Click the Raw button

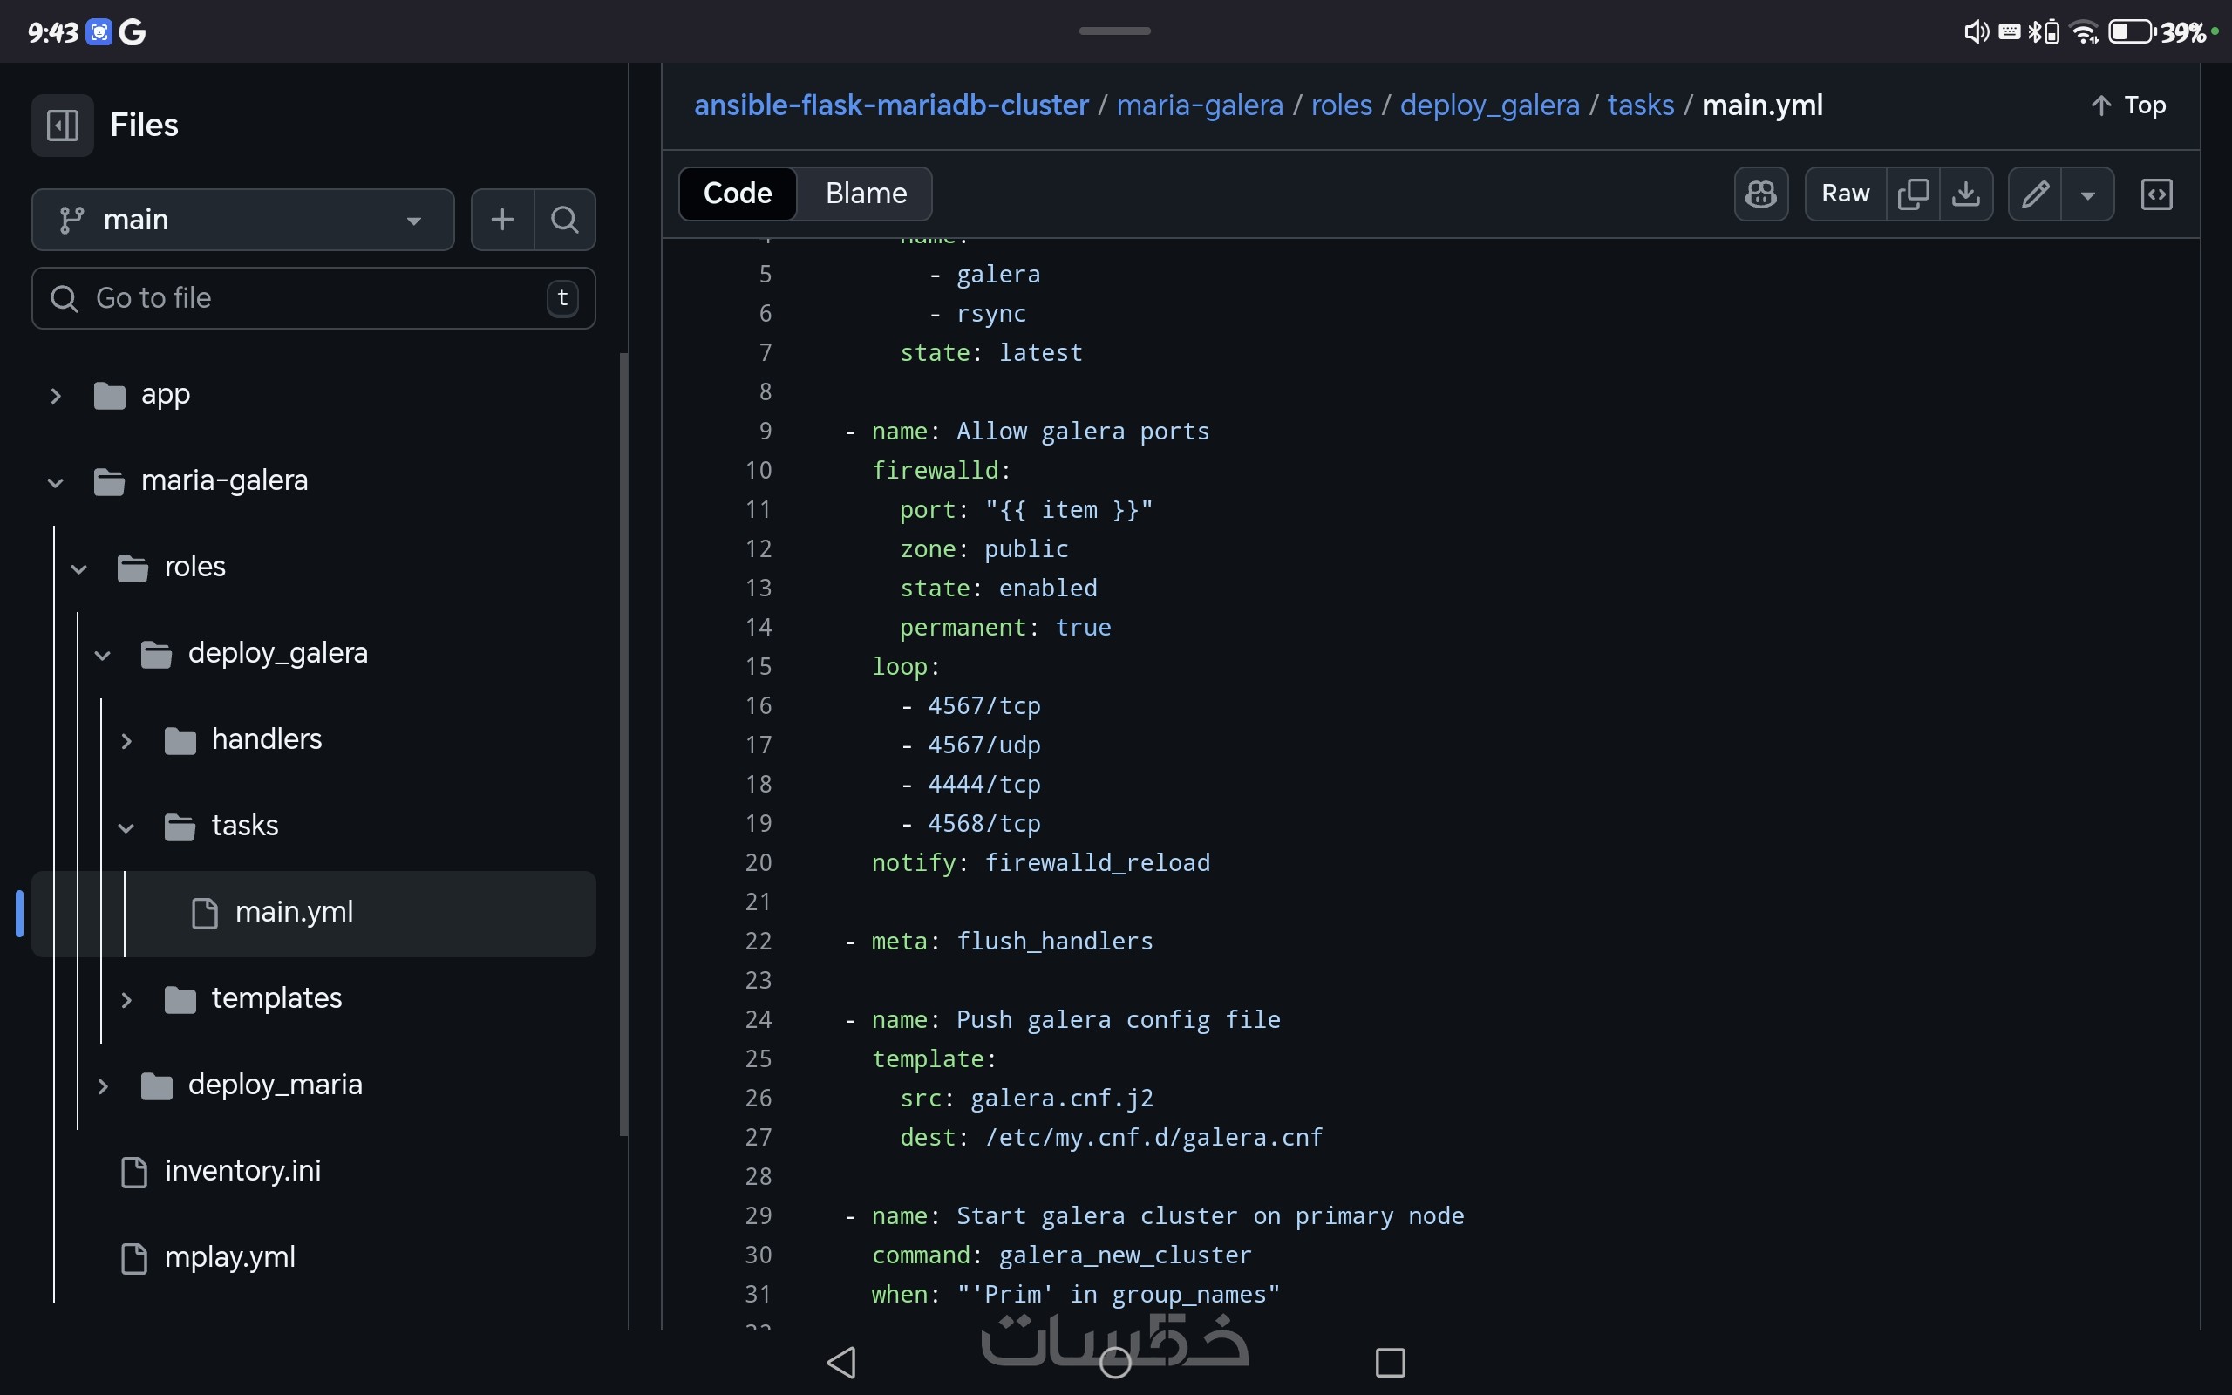pyautogui.click(x=1845, y=194)
